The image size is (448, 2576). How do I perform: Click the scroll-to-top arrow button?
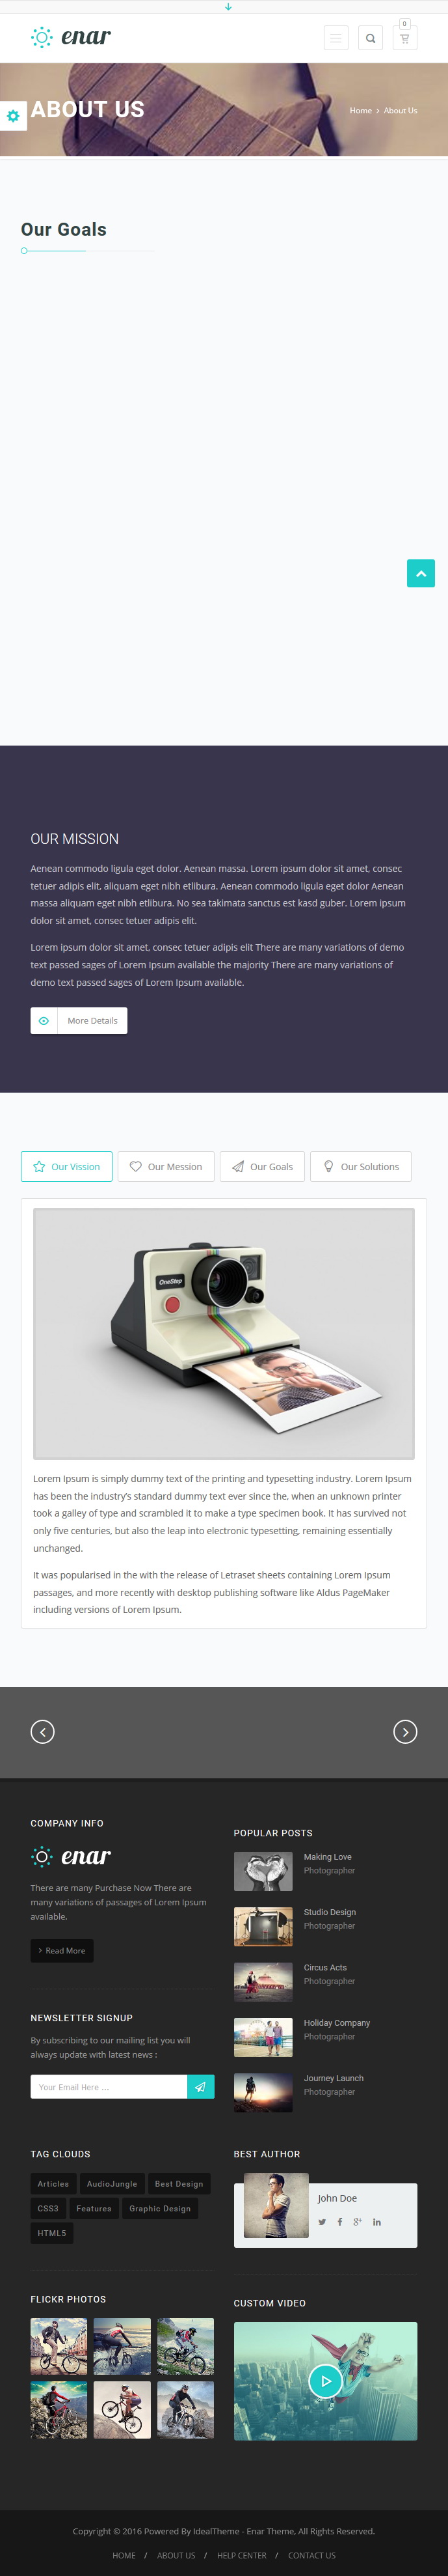(421, 573)
